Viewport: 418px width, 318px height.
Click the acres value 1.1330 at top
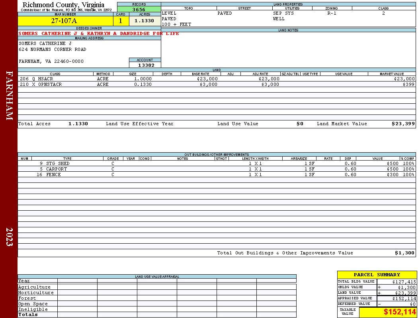(144, 21)
